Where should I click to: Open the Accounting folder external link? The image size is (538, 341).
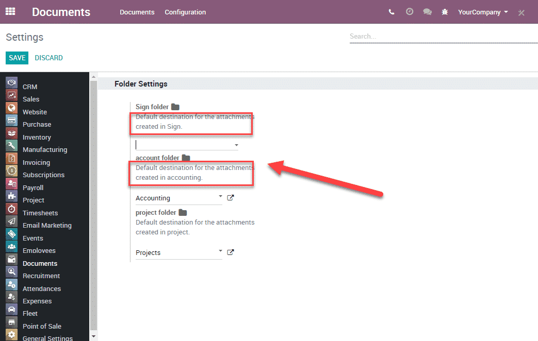231,198
